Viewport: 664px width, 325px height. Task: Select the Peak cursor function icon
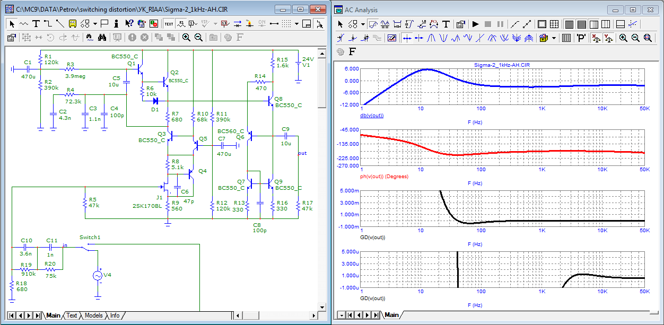coord(431,38)
